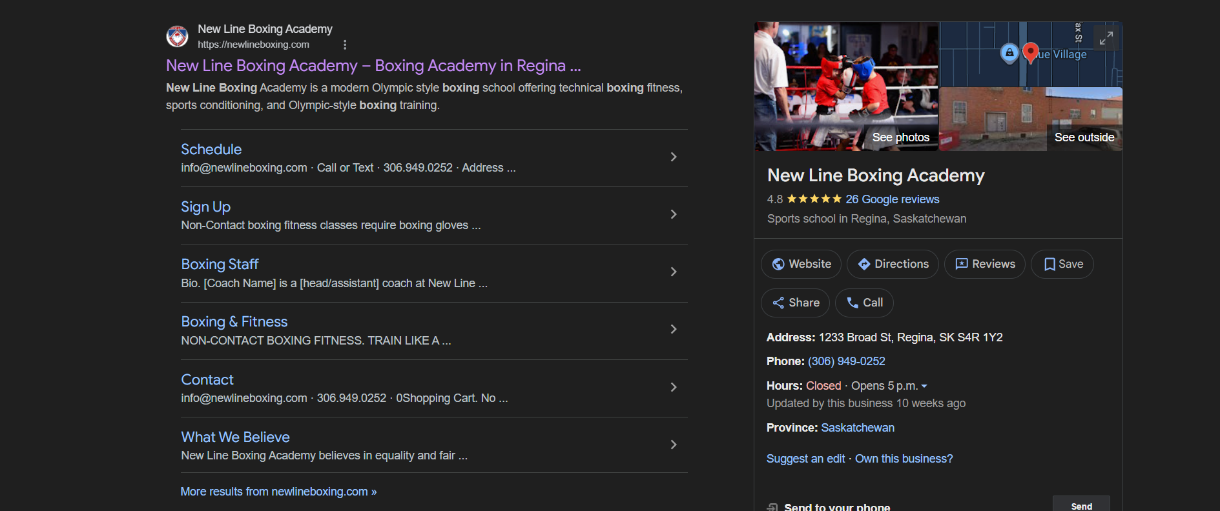Click Suggest an edit
The height and width of the screenshot is (511, 1220).
pos(805,459)
